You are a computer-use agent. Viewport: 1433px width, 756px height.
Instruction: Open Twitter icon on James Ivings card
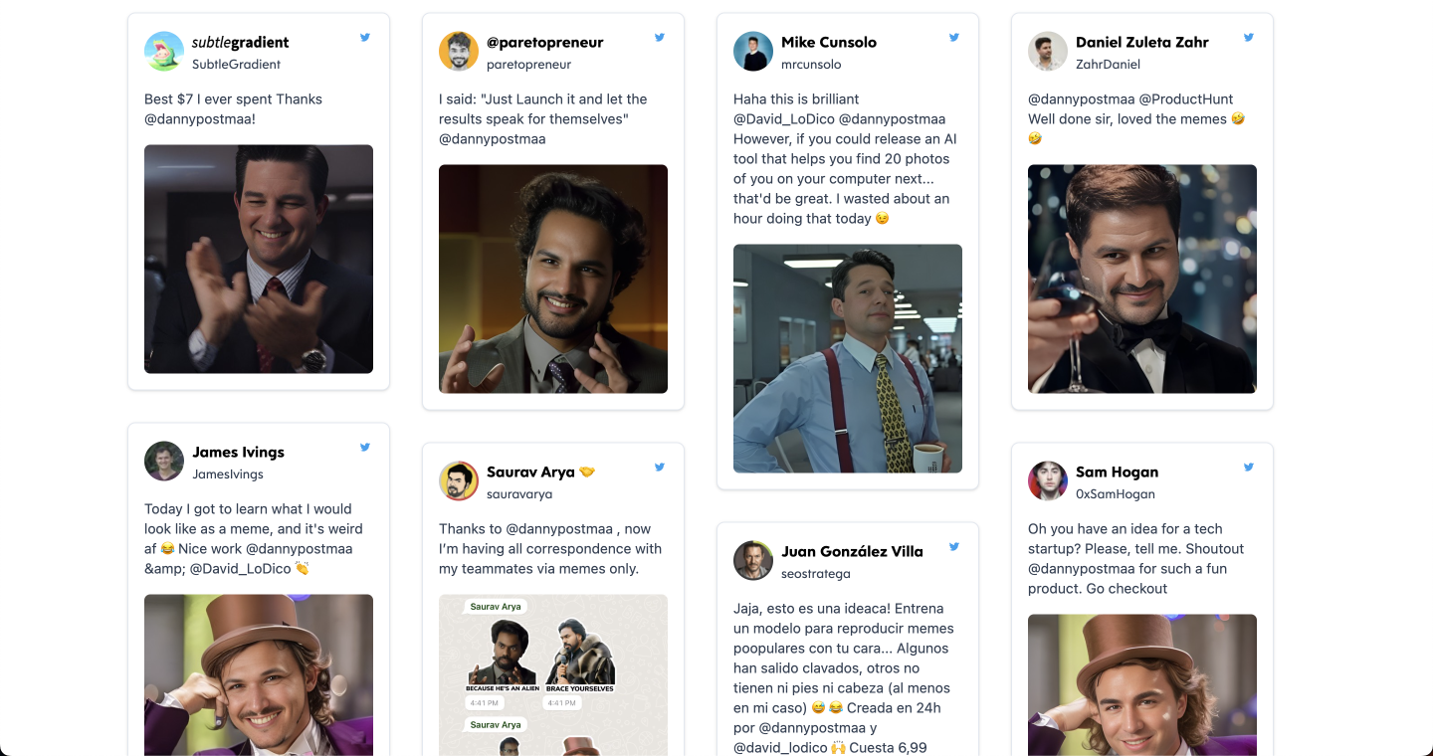(x=365, y=448)
